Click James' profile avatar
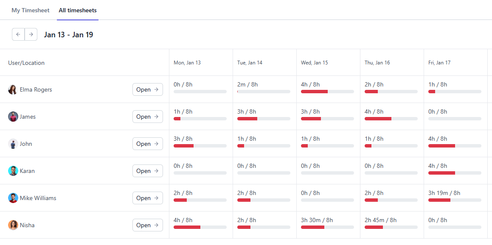 tap(13, 117)
